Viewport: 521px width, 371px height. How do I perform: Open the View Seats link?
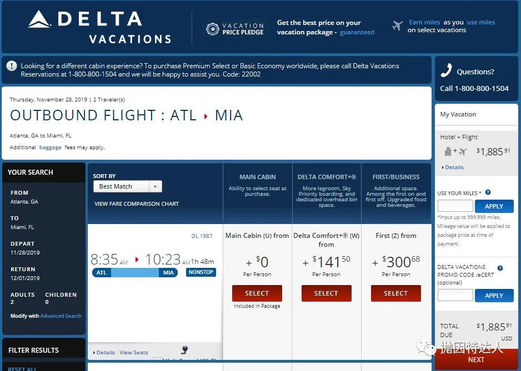[x=134, y=352]
